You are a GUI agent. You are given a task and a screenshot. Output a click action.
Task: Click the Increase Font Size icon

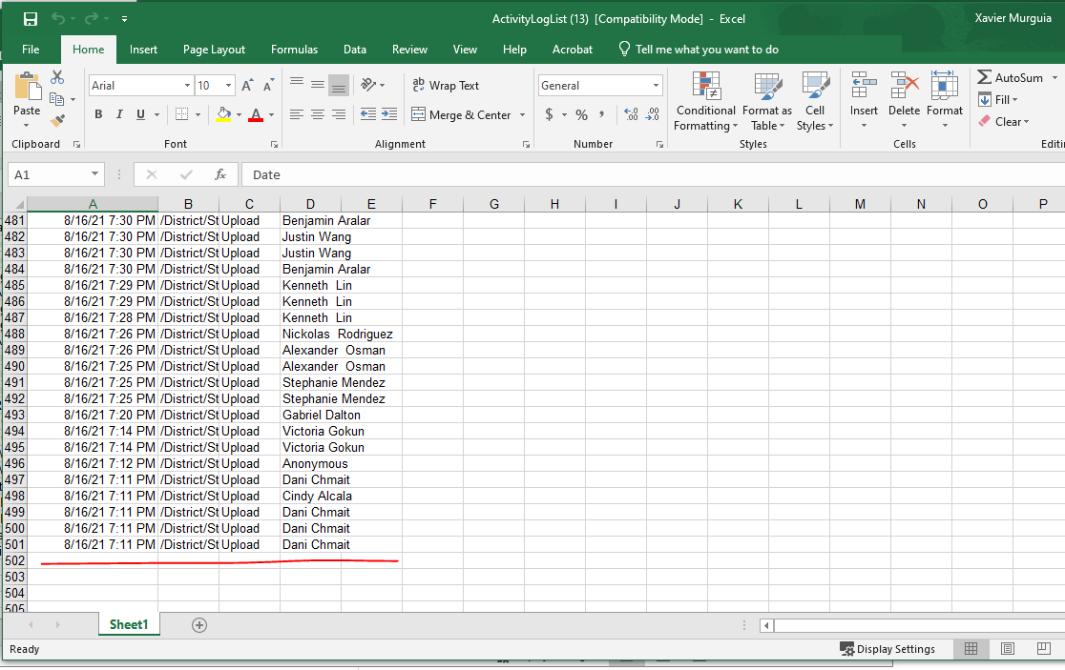click(x=247, y=86)
